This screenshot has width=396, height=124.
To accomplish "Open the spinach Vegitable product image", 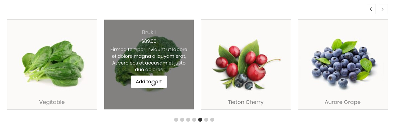I will 53,64.
